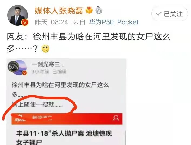Toggle the 已关注 follow button
The width and height of the screenshot is (191, 145).
point(169,14)
